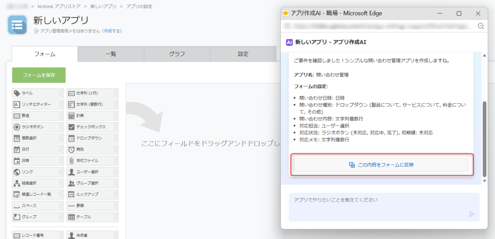Image resolution: width=495 pixels, height=239 pixels.
Task: Select the ユーザー選択 field in the palette
Action: 92,172
